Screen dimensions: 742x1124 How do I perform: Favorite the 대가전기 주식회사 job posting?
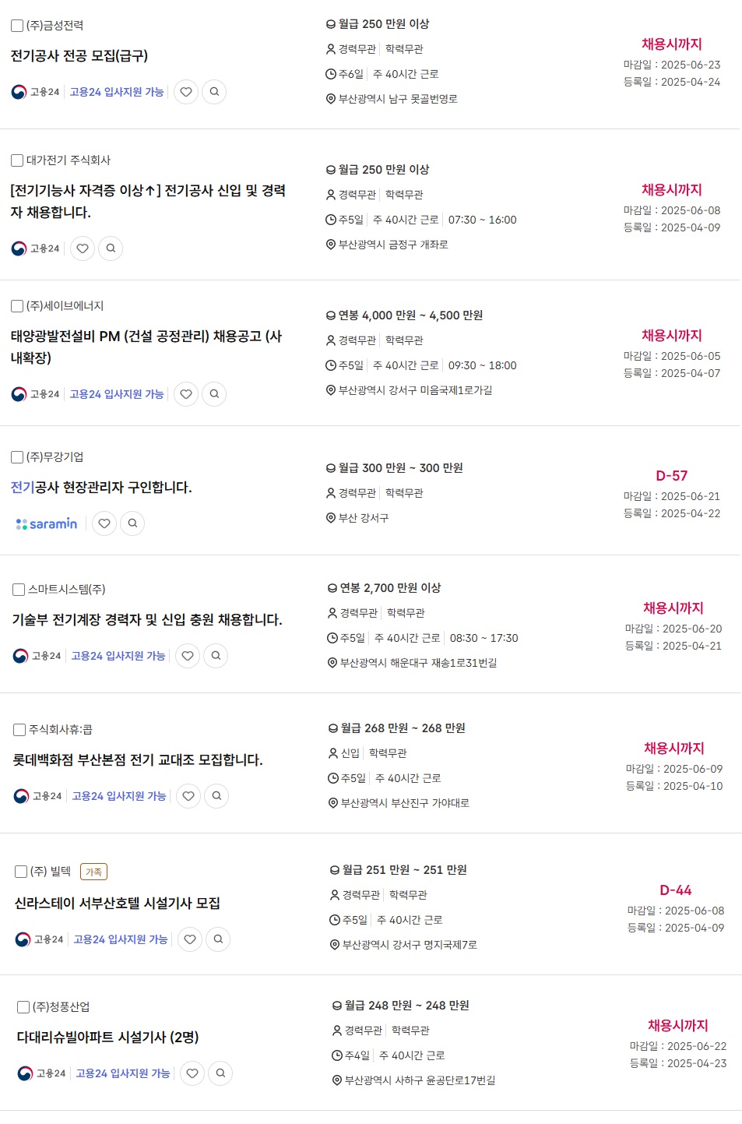(83, 248)
